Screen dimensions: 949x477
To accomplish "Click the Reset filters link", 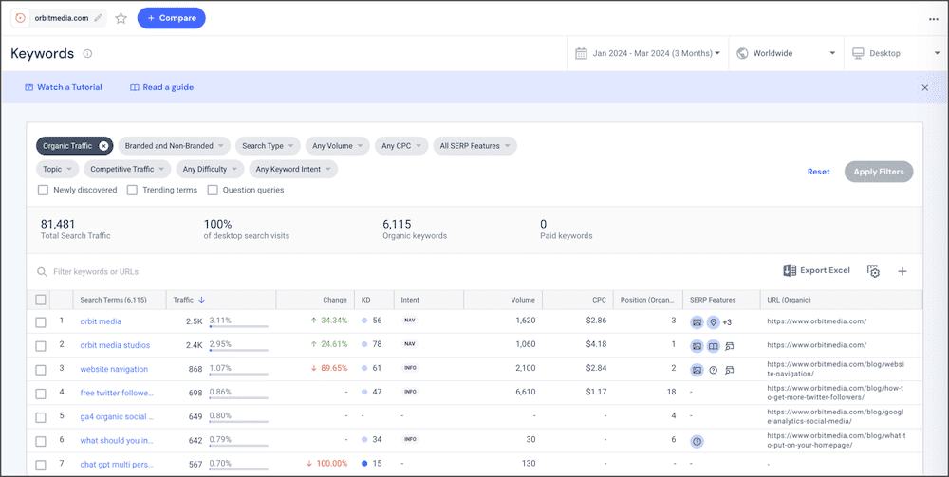I will coord(818,172).
